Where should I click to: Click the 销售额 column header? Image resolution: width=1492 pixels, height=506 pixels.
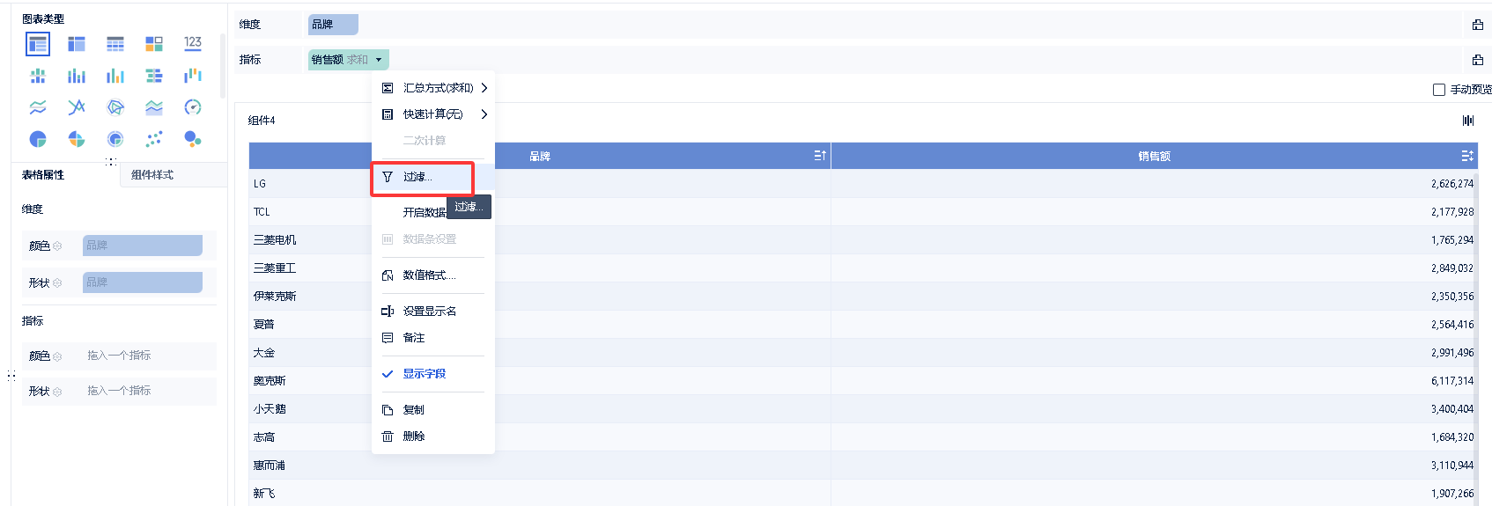click(x=1154, y=156)
